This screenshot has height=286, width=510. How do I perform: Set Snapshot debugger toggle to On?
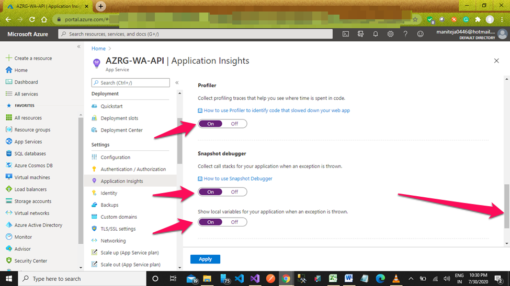coord(210,192)
